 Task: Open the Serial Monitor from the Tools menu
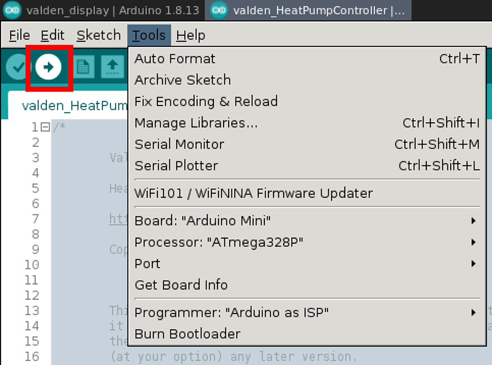pos(179,144)
